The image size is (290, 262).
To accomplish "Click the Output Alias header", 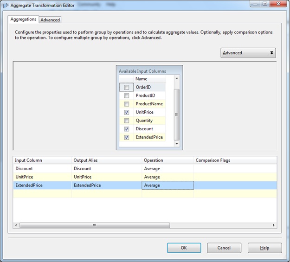I will [x=107, y=160].
